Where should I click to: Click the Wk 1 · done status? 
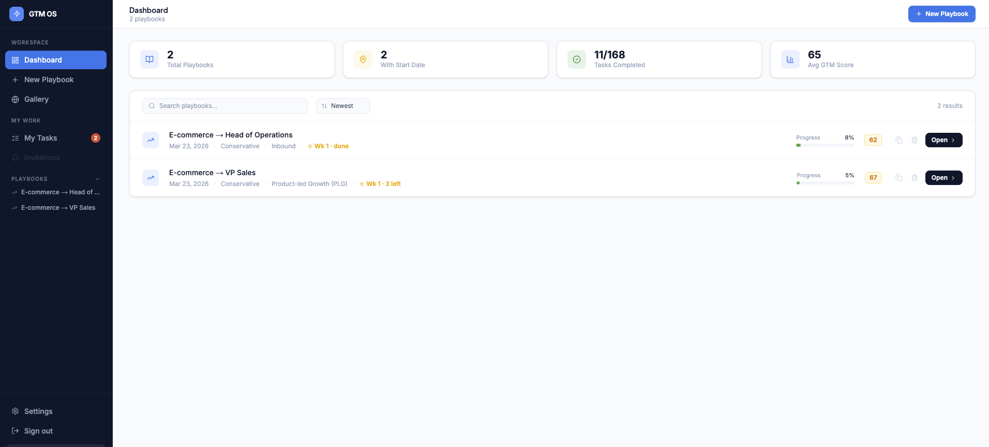[x=328, y=146]
